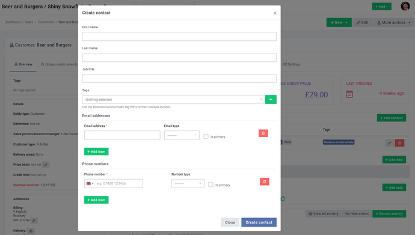Click the £29.00 average order value

316,94
